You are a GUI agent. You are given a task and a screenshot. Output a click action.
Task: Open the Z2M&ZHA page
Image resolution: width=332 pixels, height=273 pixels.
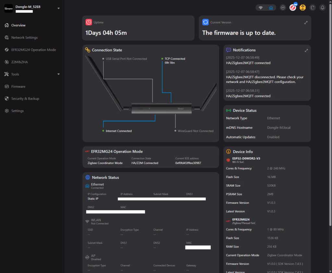[19, 62]
